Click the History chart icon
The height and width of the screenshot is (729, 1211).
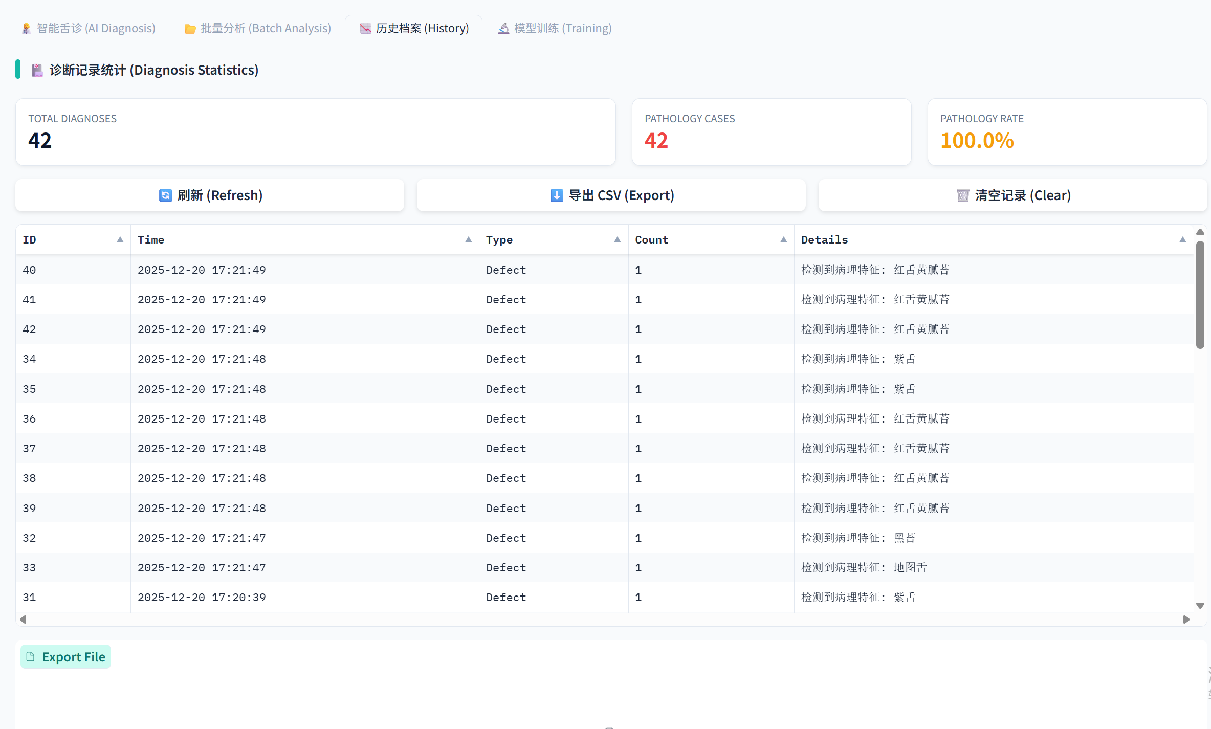pyautogui.click(x=365, y=29)
